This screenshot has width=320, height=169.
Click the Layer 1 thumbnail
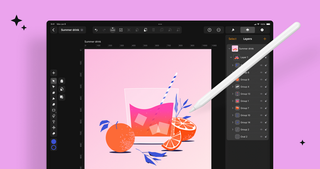pos(237,57)
